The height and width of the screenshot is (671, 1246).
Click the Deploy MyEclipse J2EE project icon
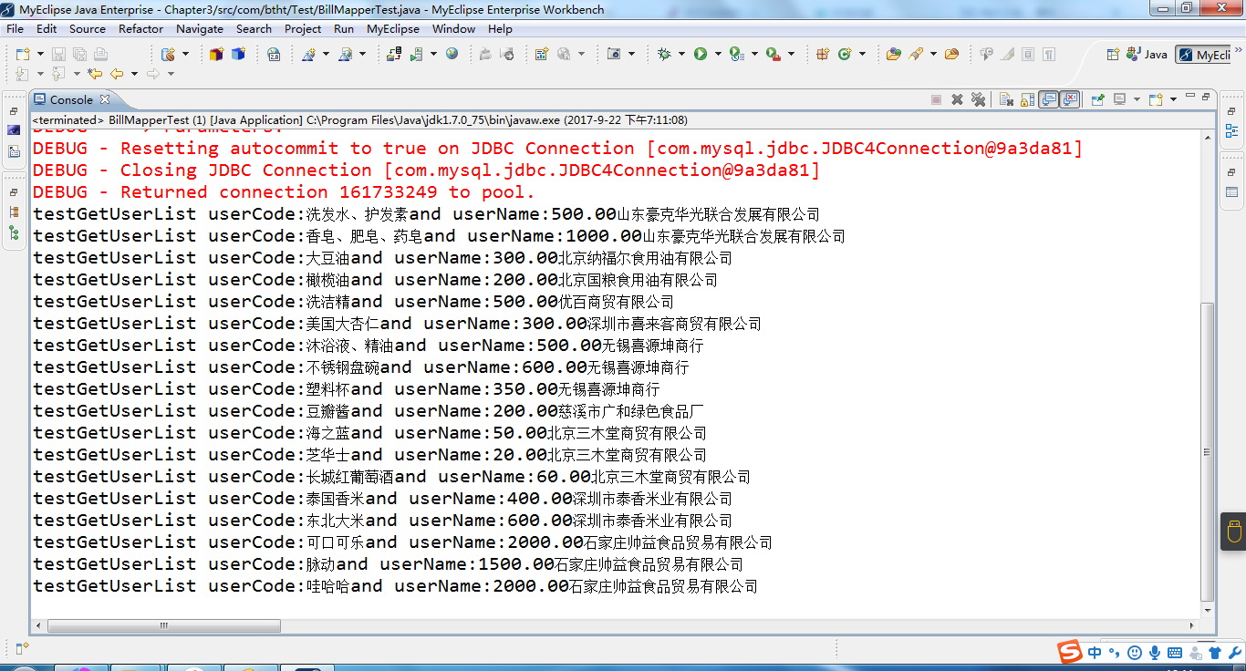click(394, 54)
